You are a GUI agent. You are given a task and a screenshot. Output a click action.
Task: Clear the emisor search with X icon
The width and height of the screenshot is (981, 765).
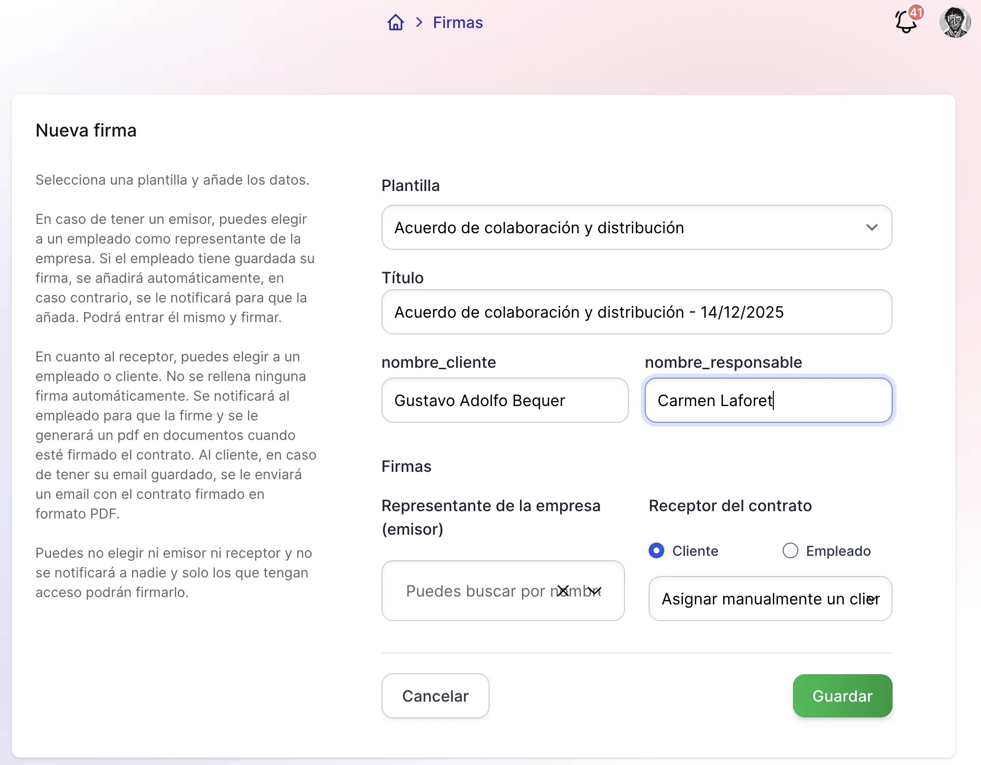(563, 591)
